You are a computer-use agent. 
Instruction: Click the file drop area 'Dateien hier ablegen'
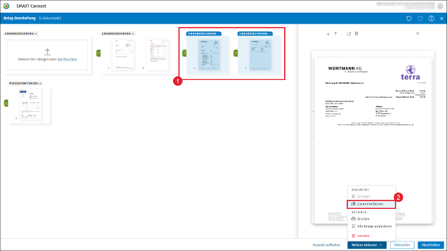tap(47, 55)
